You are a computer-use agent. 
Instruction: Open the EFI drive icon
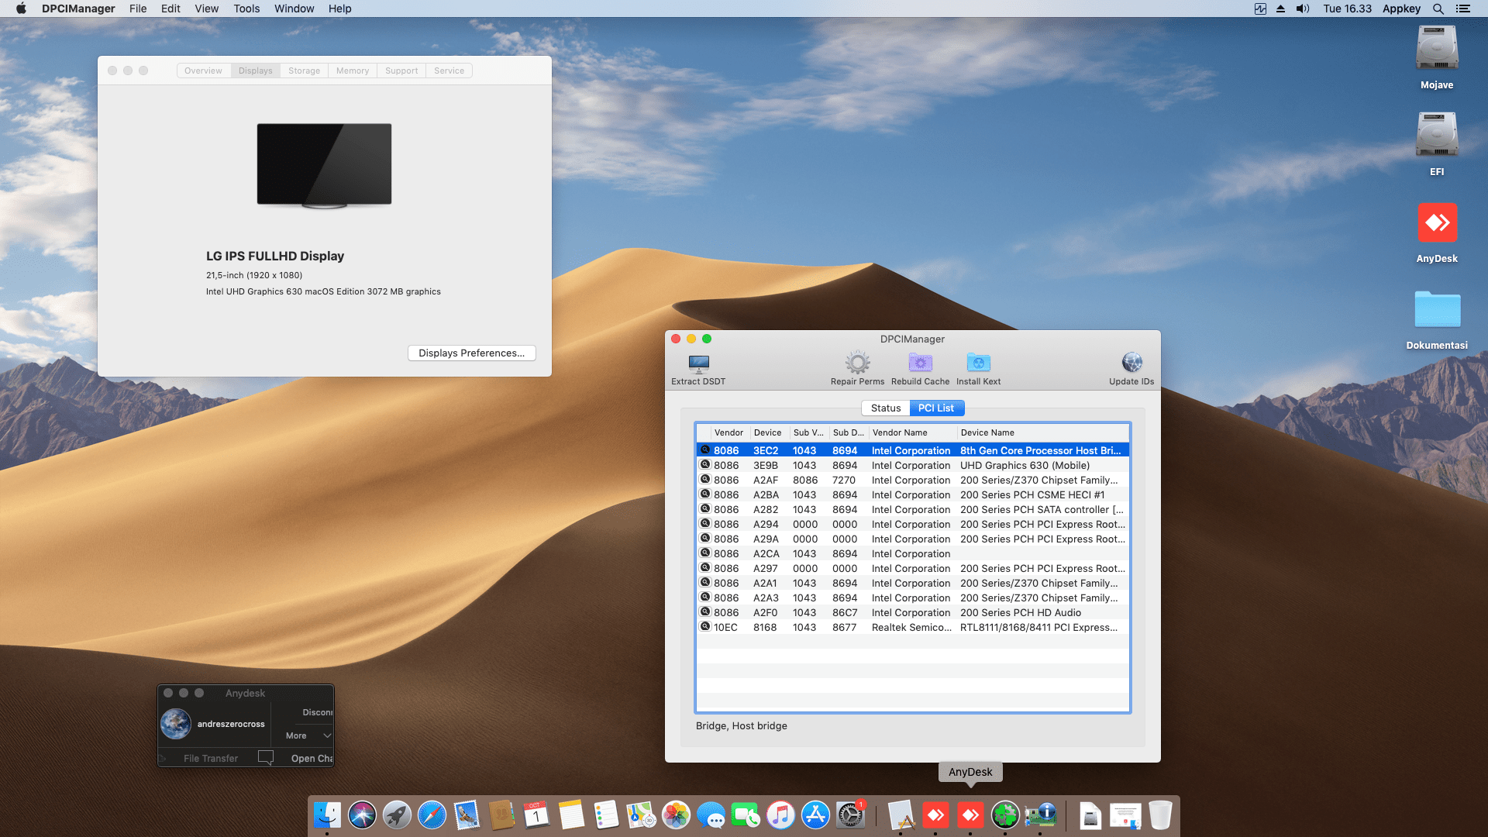click(x=1437, y=135)
